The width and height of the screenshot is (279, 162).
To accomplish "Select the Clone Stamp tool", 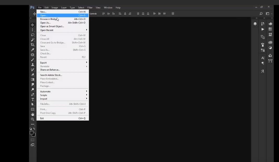I will pos(33,65).
